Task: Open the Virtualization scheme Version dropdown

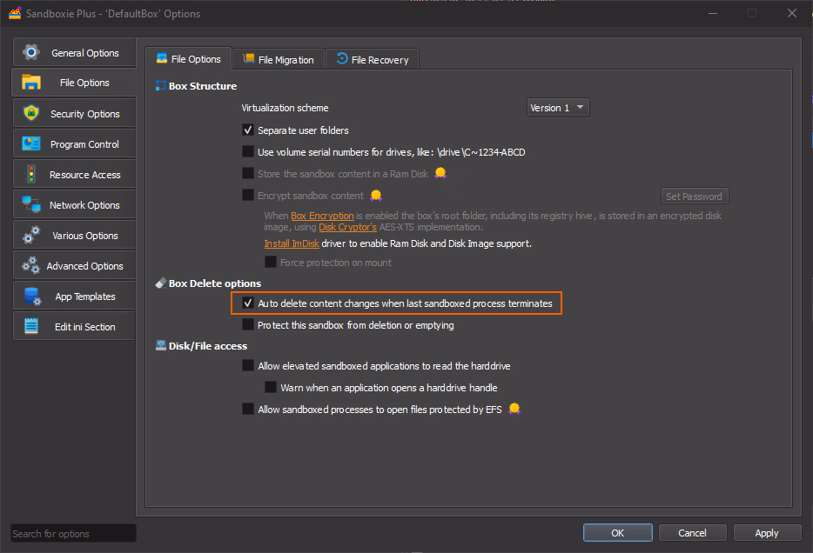Action: (558, 108)
